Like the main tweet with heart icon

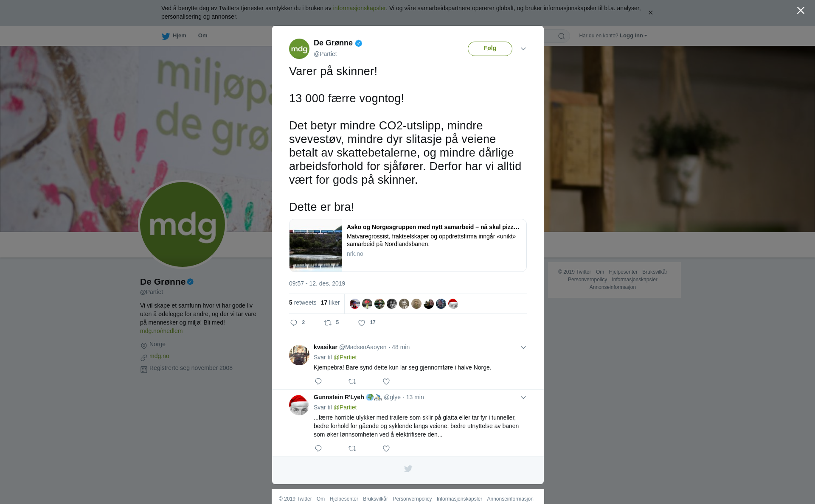coord(362,323)
